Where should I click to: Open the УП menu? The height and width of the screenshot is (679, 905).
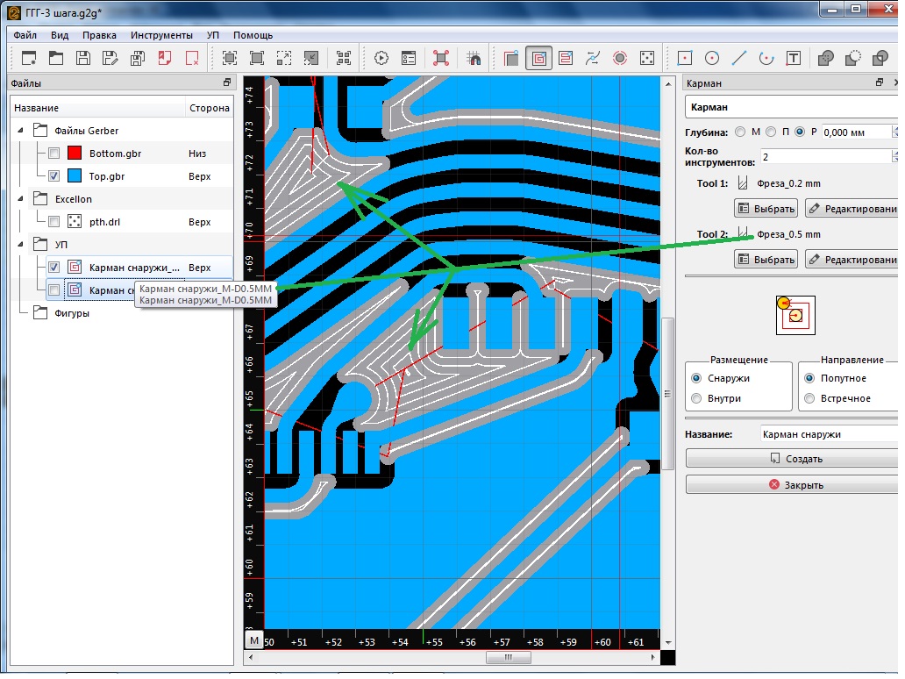[x=214, y=36]
